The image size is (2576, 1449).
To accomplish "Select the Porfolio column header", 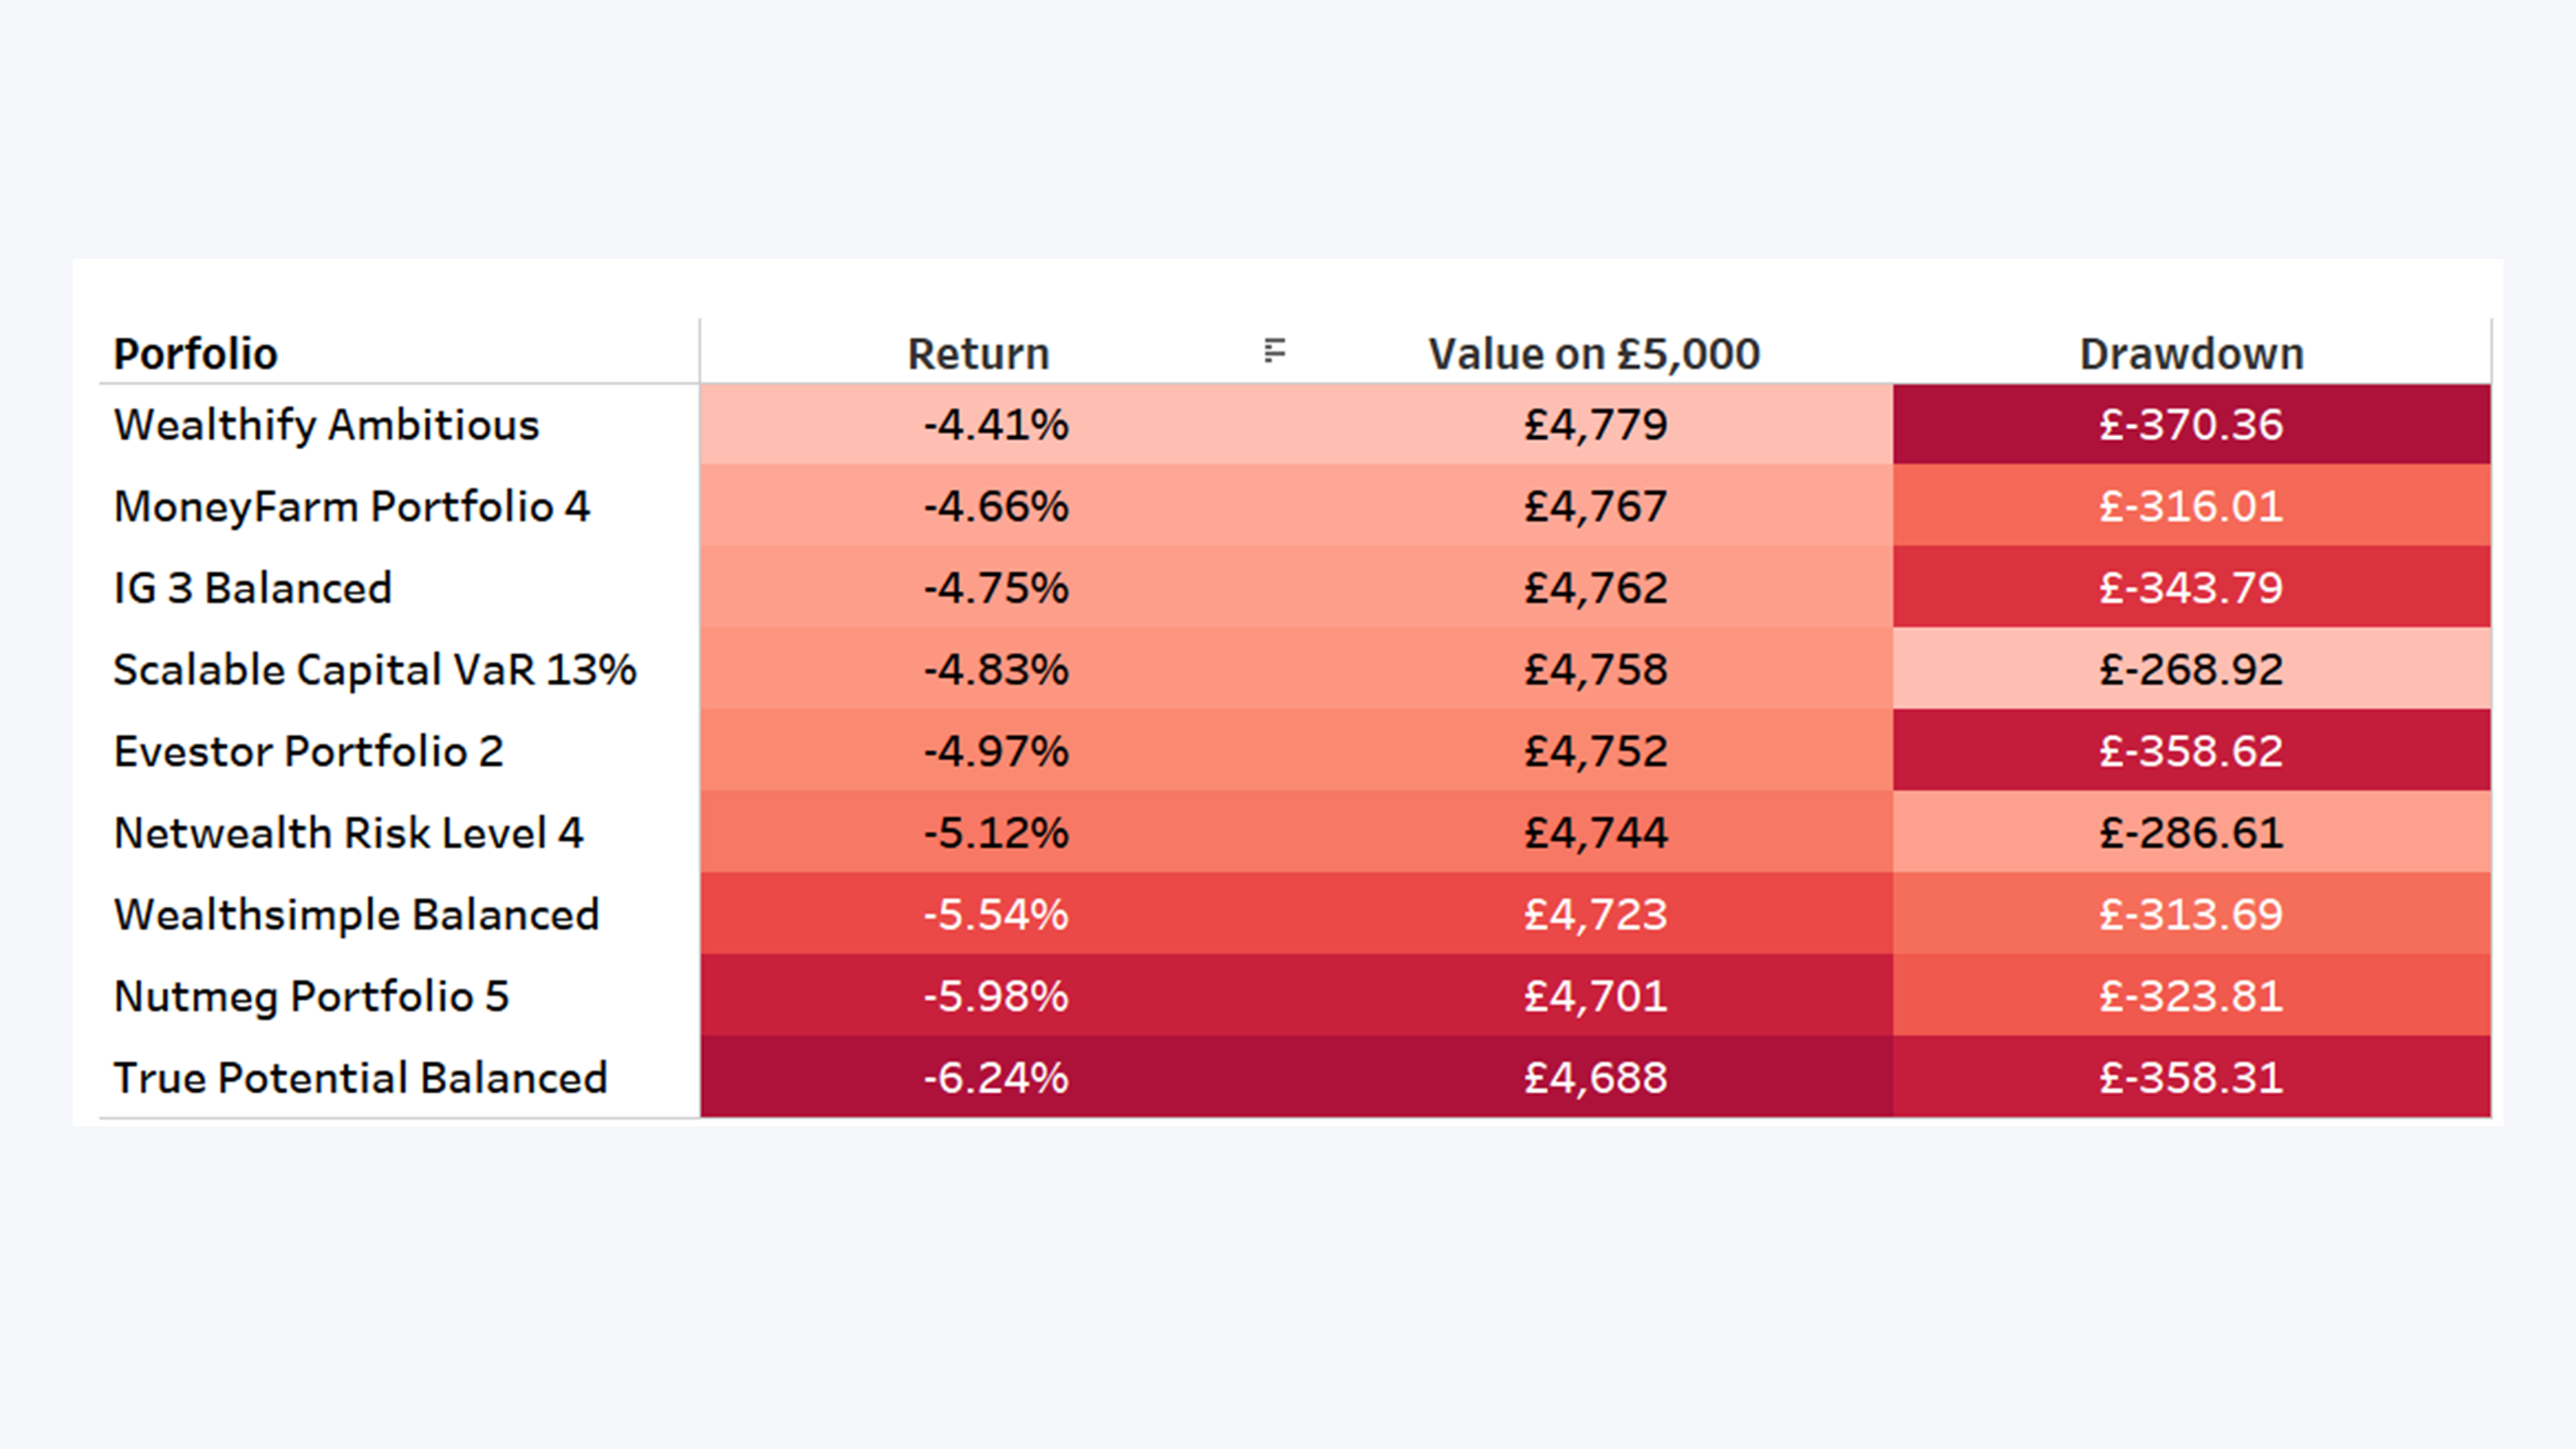I will coord(195,354).
